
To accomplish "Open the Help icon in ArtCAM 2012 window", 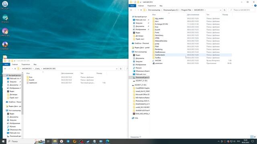I will 255,6.
